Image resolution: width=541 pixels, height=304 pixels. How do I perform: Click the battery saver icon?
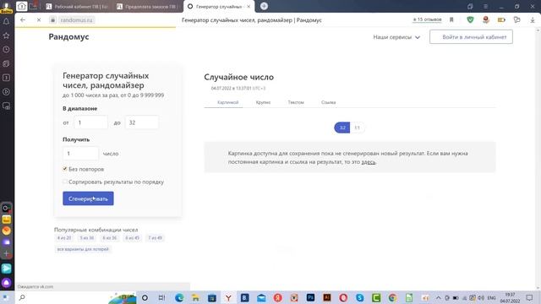[x=501, y=20]
